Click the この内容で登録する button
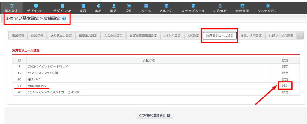 (x=154, y=115)
